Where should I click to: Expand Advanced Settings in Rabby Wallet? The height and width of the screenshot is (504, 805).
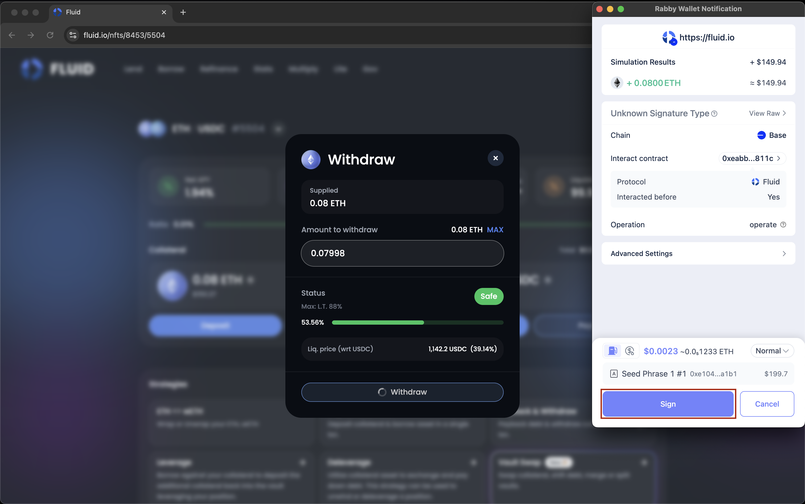pos(698,253)
